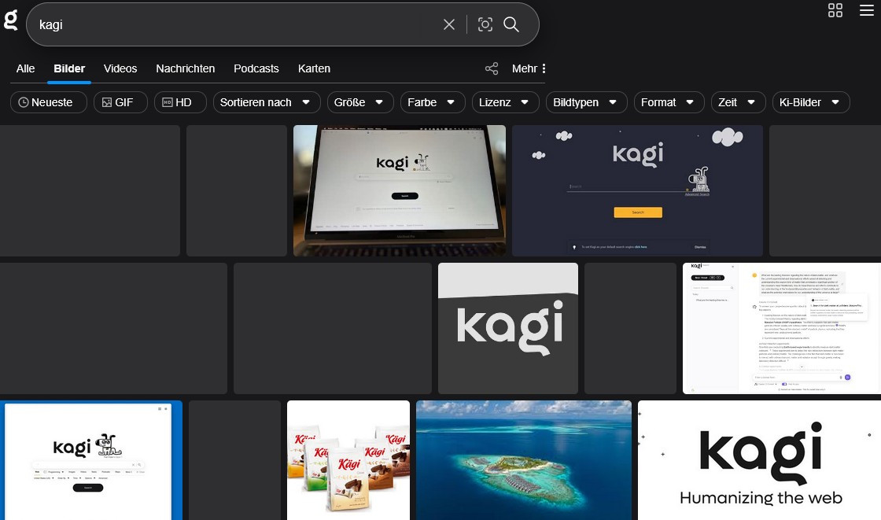Expand the Mehr options menu
This screenshot has width=881, height=520.
[529, 68]
